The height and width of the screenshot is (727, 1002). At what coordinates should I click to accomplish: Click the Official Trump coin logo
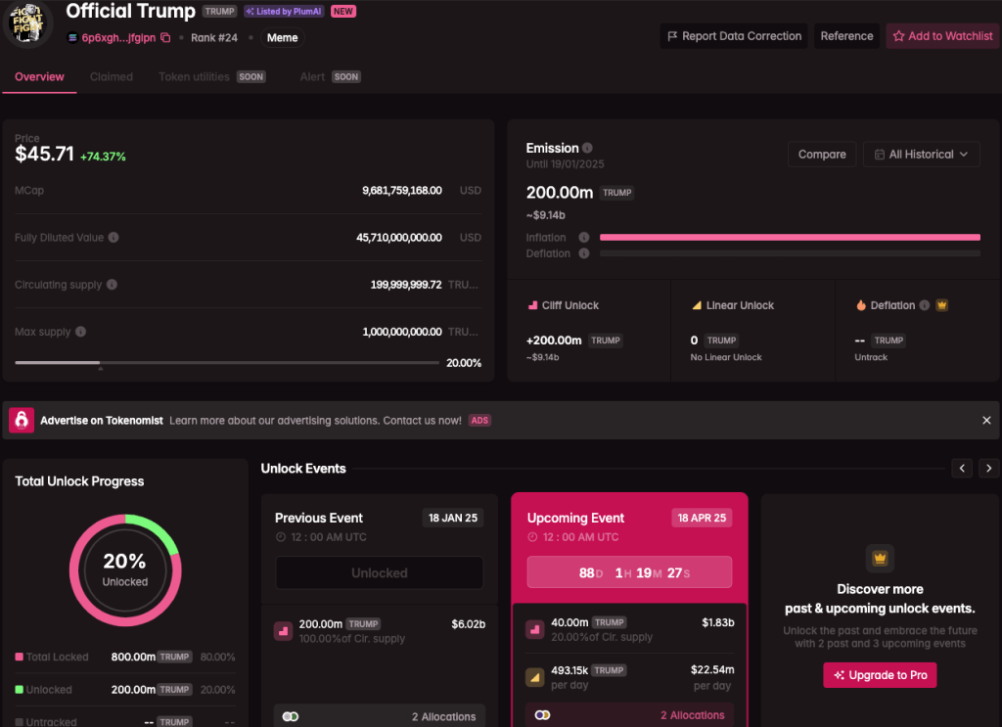(27, 23)
